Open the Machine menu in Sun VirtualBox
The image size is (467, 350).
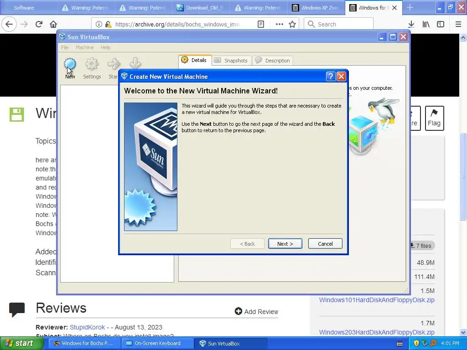84,47
